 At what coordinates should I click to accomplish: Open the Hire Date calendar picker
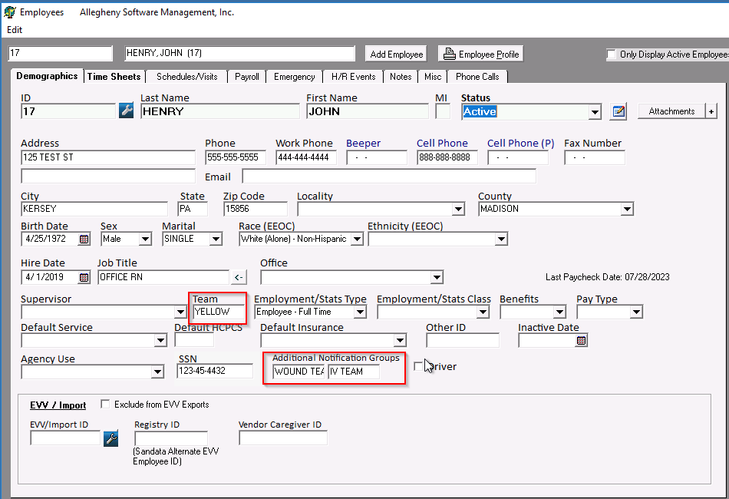[84, 277]
